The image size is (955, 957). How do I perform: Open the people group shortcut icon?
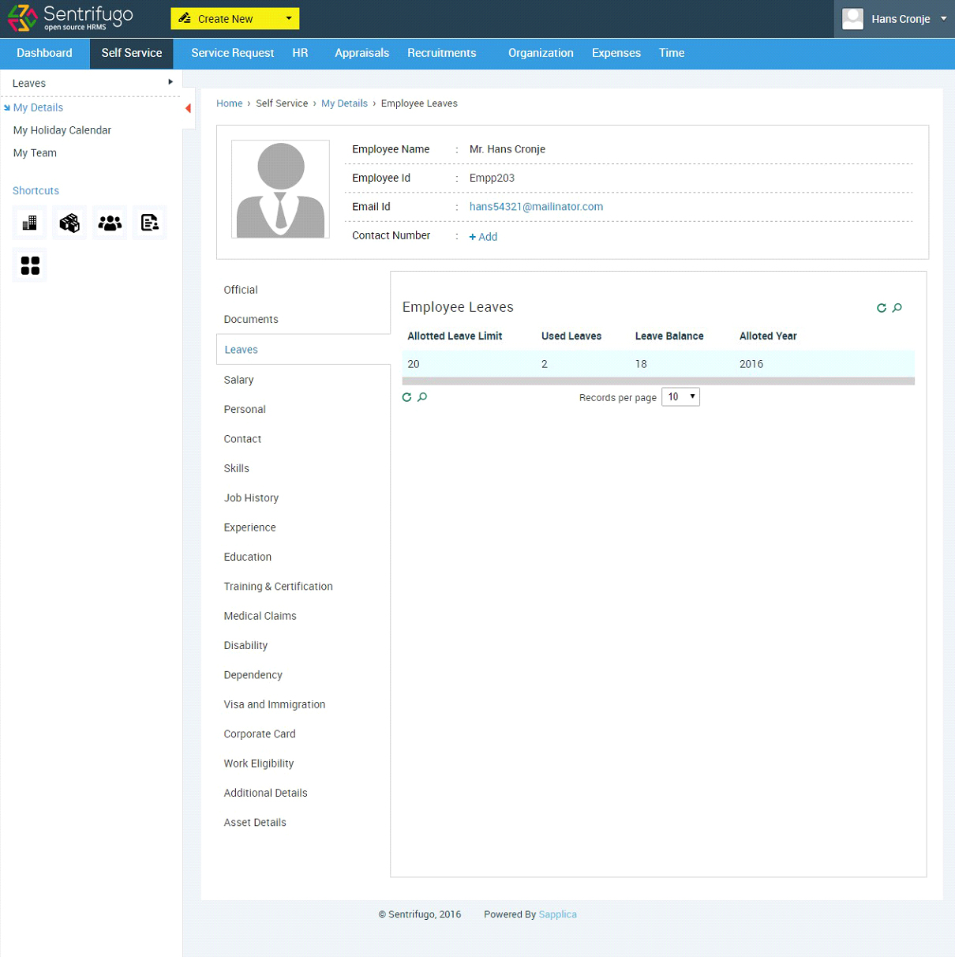[110, 223]
